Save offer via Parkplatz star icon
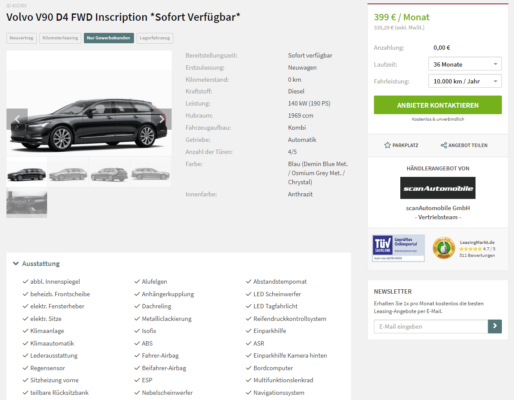Image resolution: width=514 pixels, height=400 pixels. [x=387, y=145]
